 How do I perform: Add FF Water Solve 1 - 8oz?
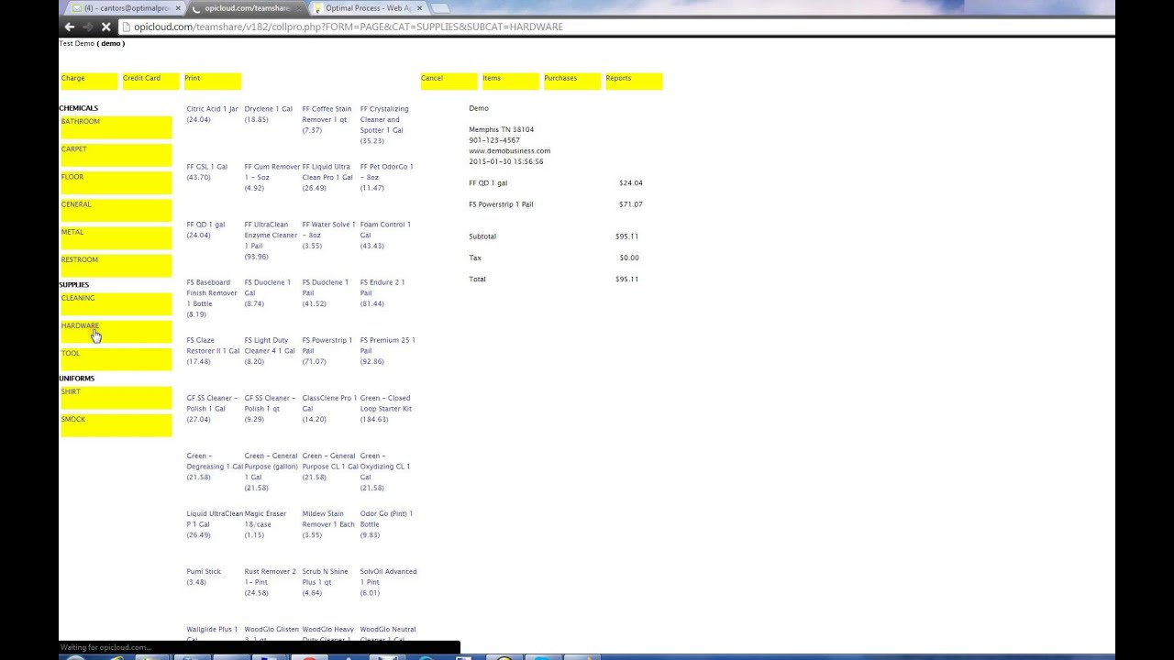(x=328, y=235)
